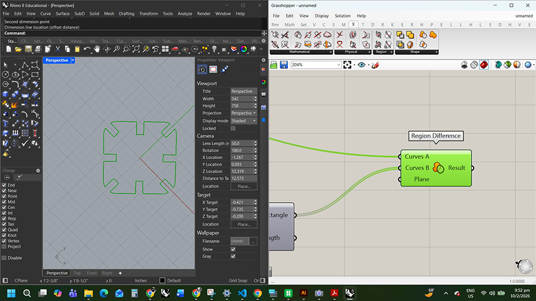
Task: Click Default layer color swatch in status bar
Action: tap(163, 280)
